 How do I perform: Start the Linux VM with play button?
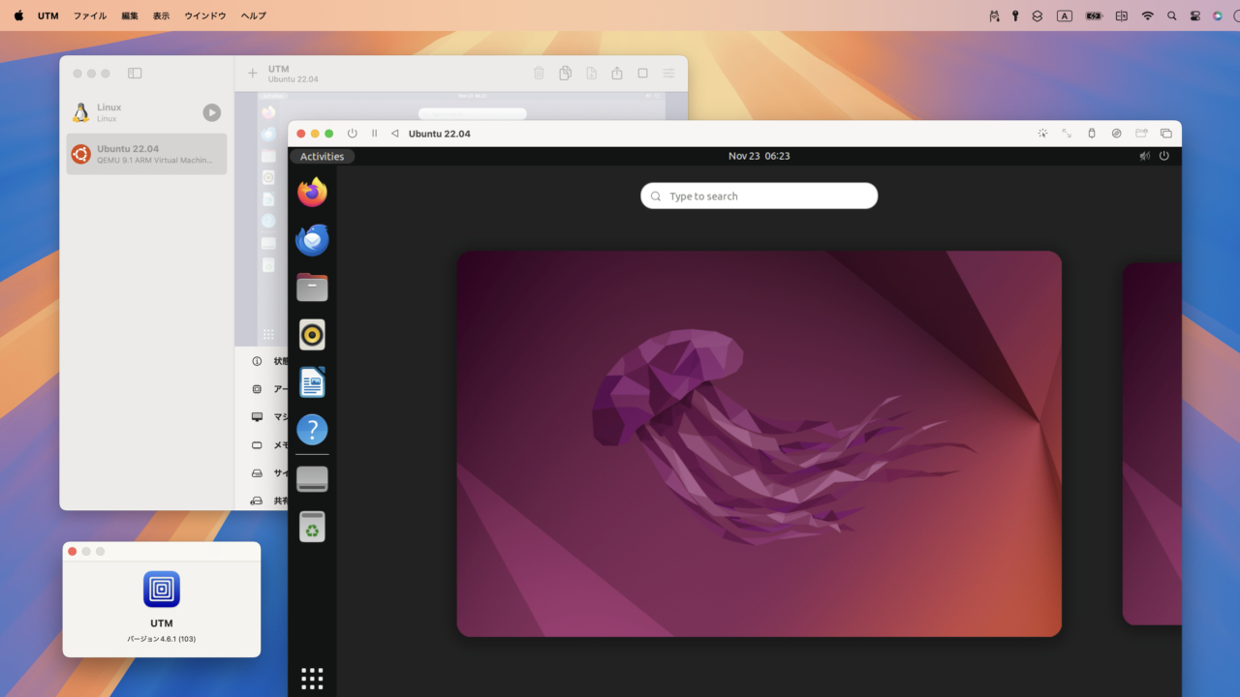coord(211,112)
